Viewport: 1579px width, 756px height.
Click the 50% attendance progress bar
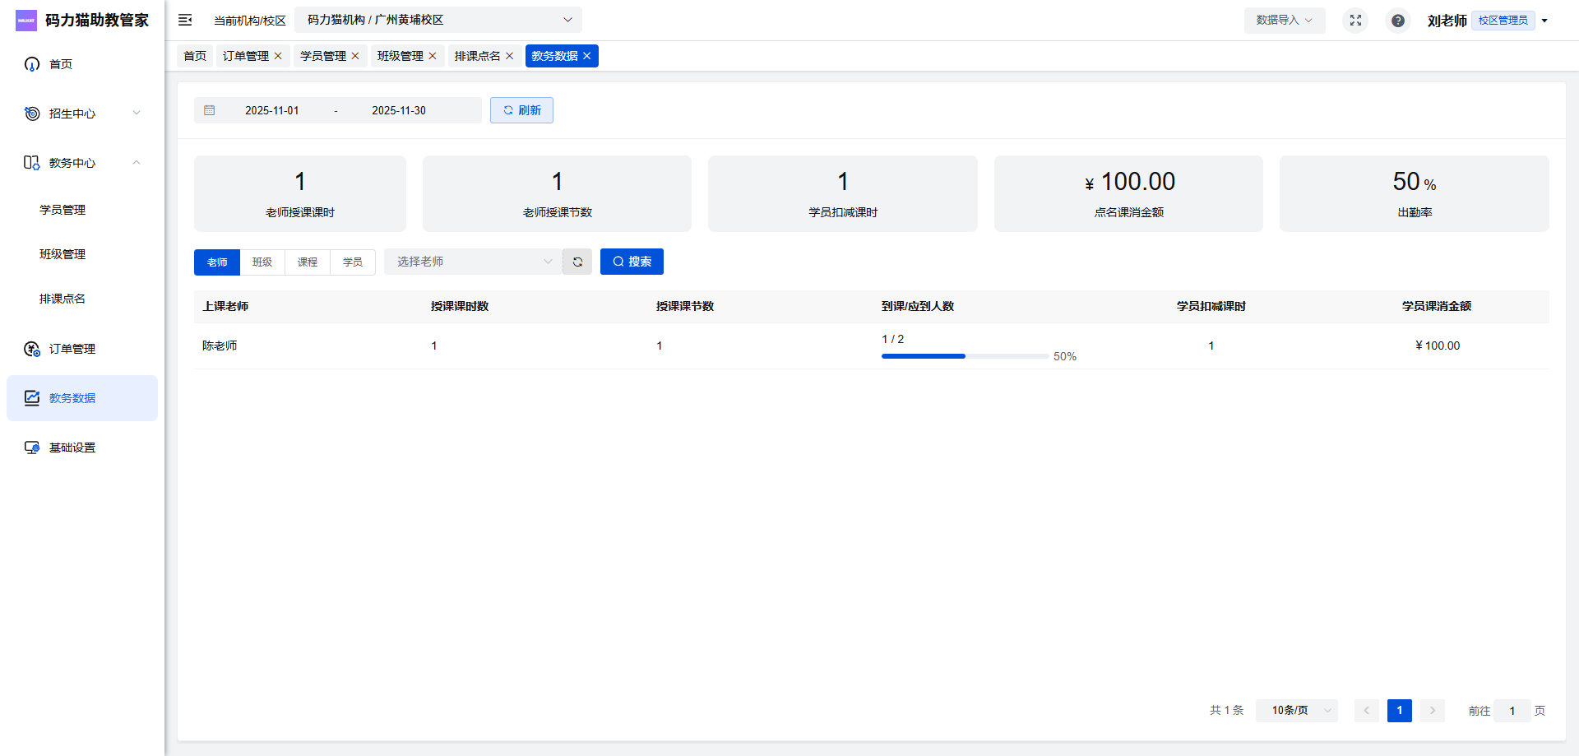(965, 356)
